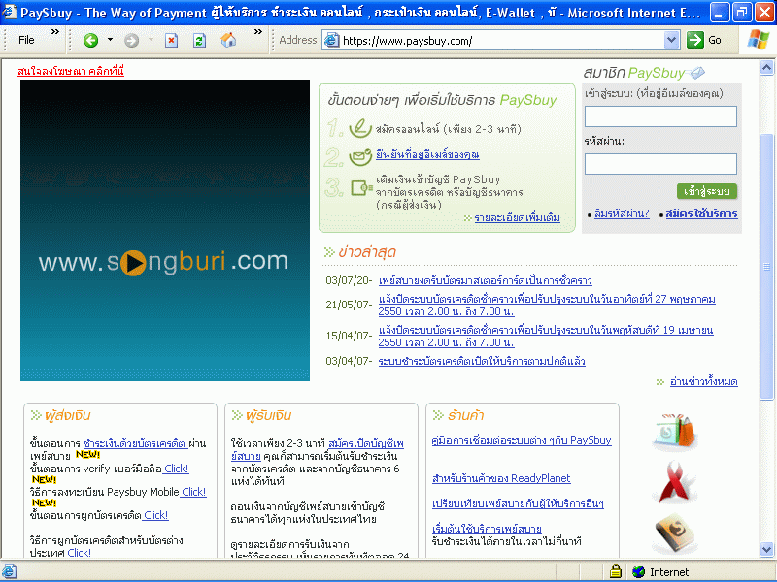Focus the password input field
This screenshot has height=582, width=777.
tap(660, 164)
